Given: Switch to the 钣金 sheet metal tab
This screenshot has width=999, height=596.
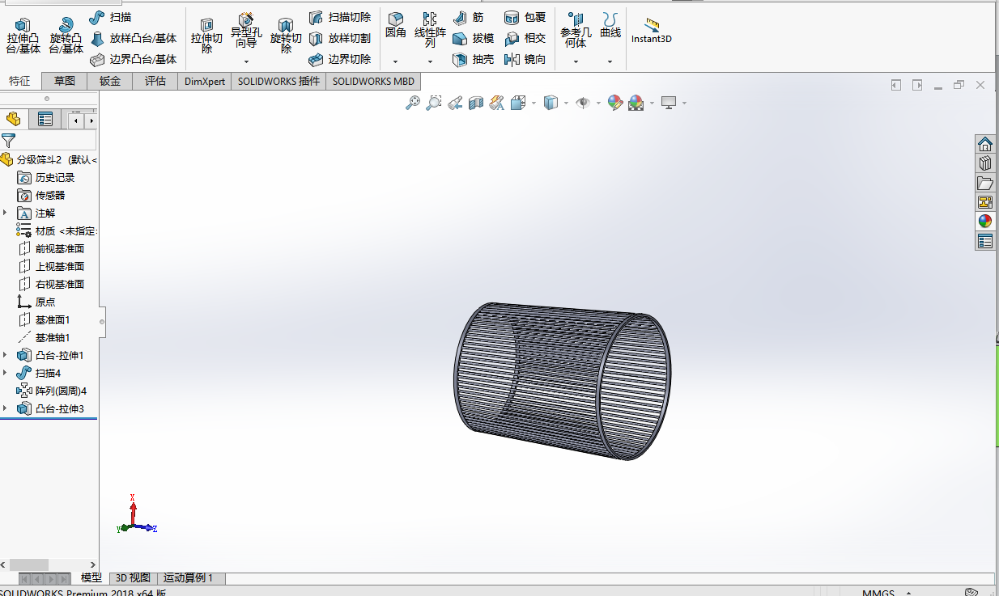Looking at the screenshot, I should click(x=110, y=81).
